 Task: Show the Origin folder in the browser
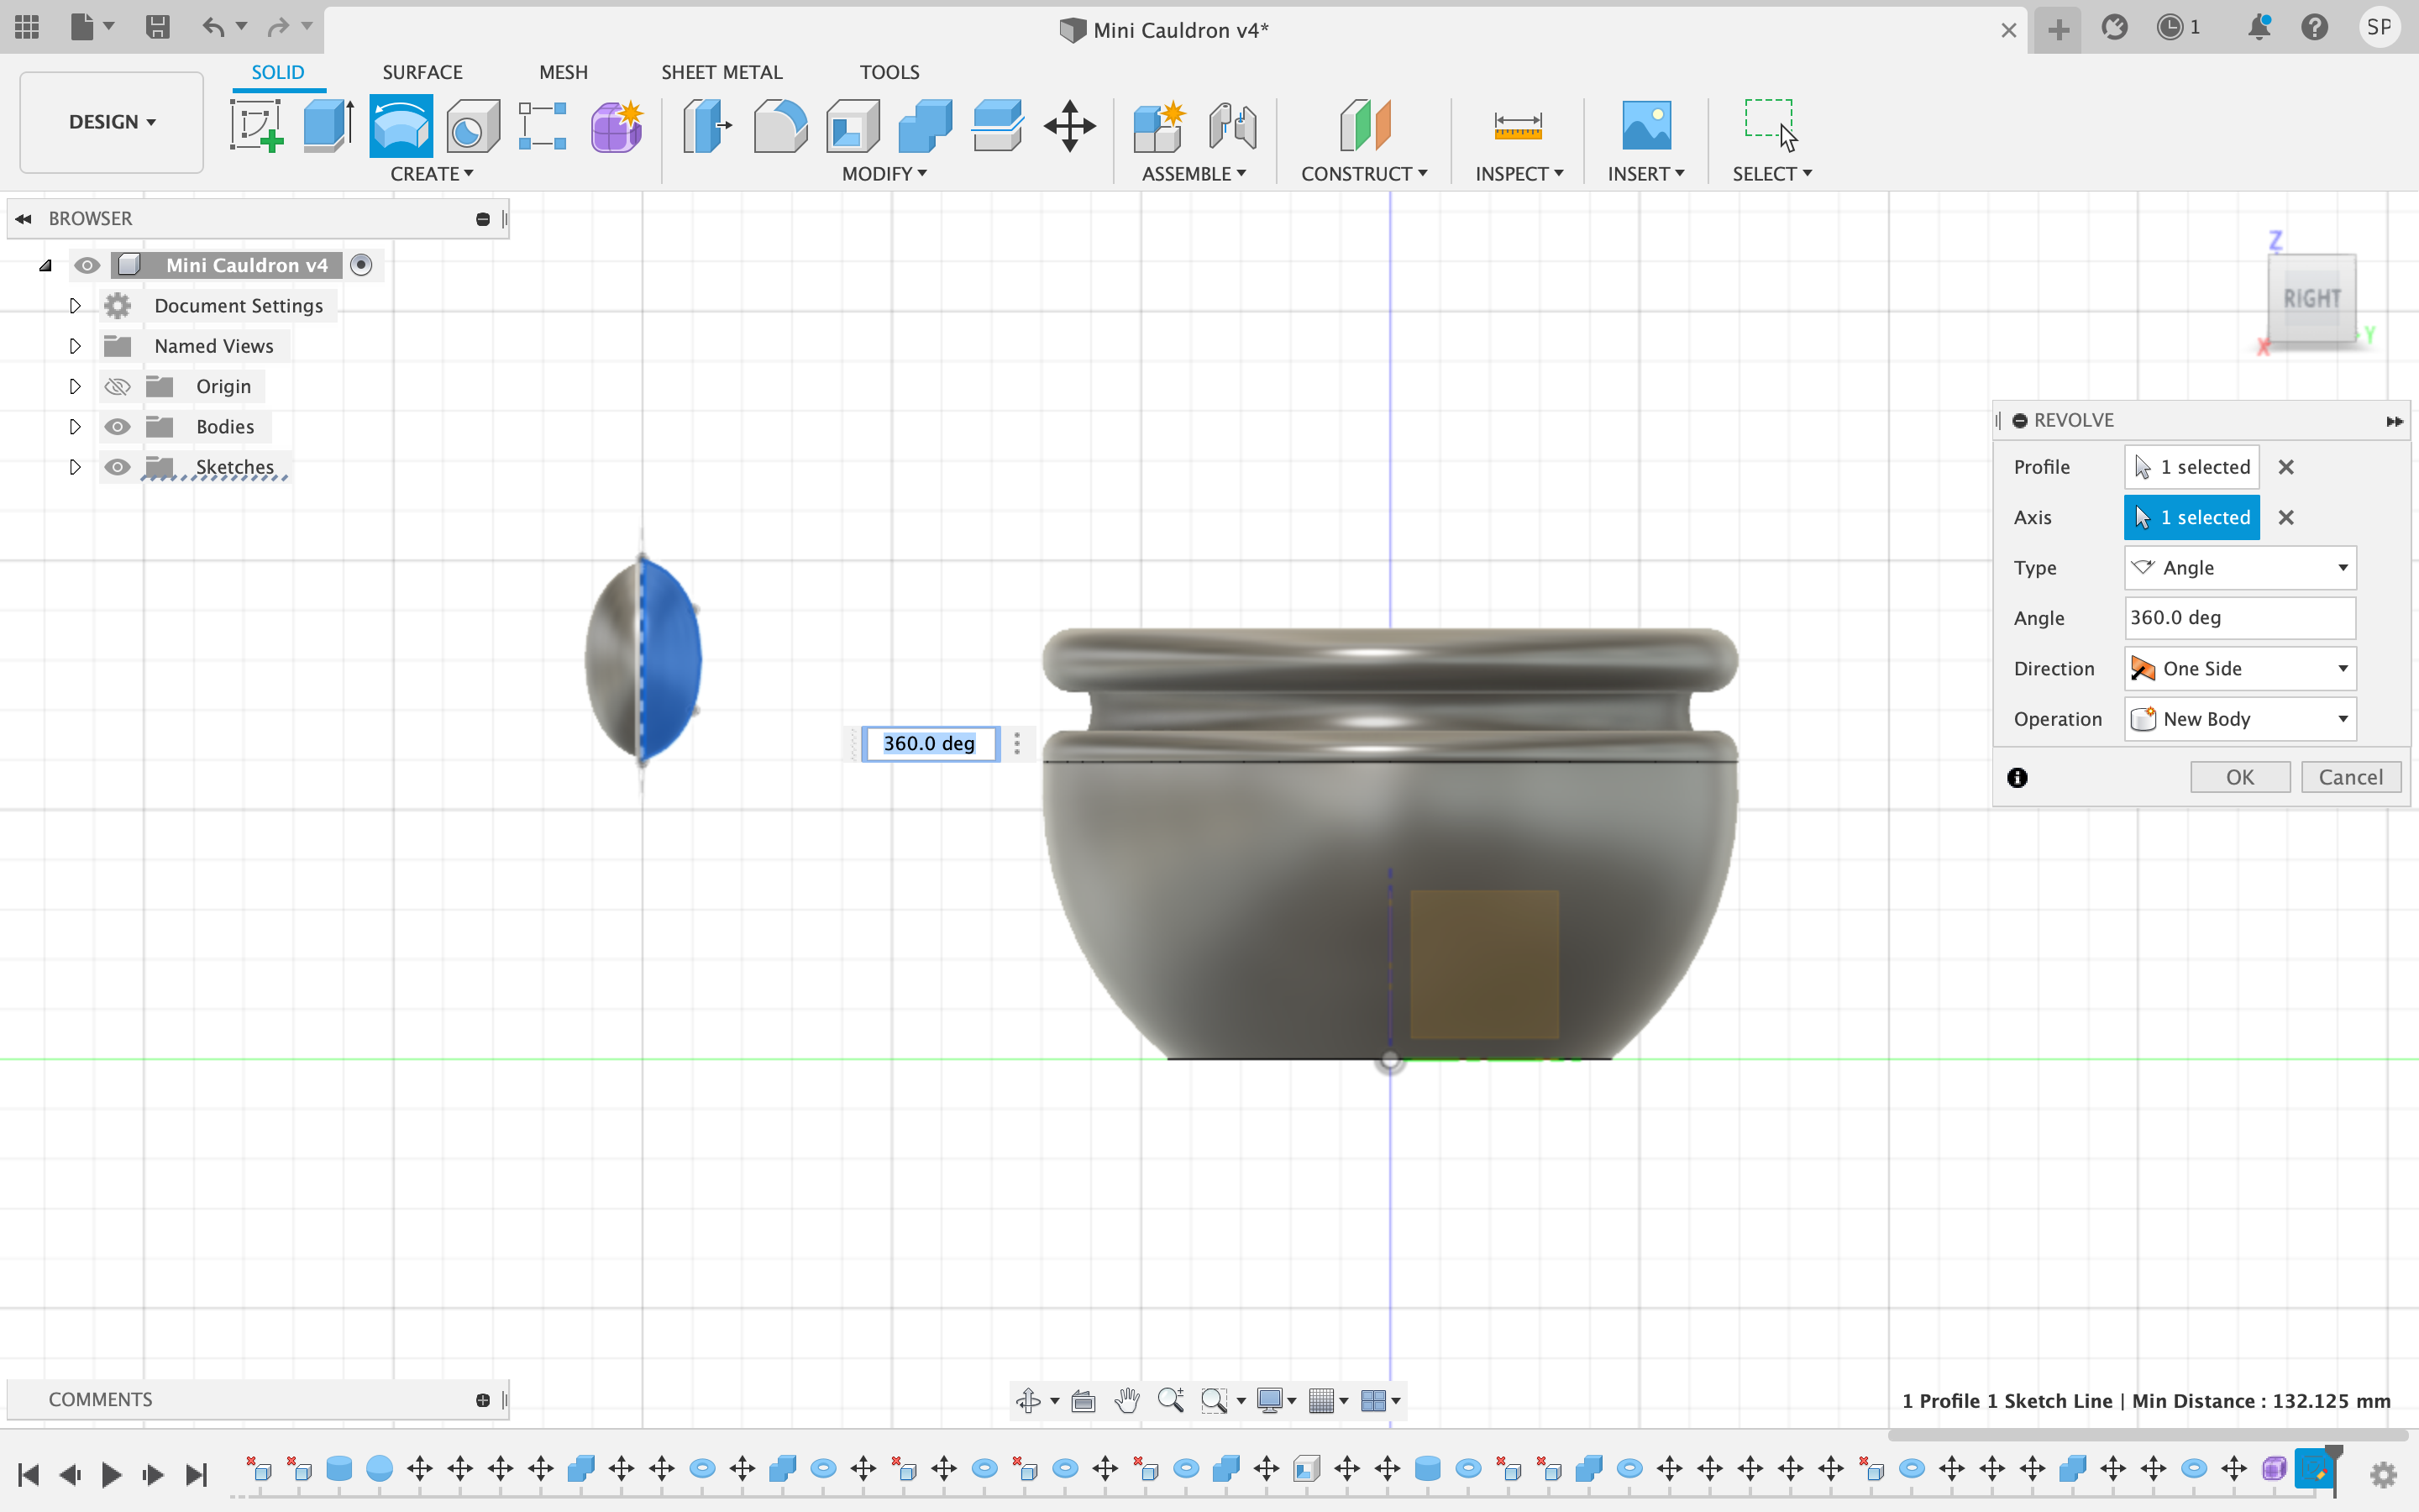[x=117, y=386]
